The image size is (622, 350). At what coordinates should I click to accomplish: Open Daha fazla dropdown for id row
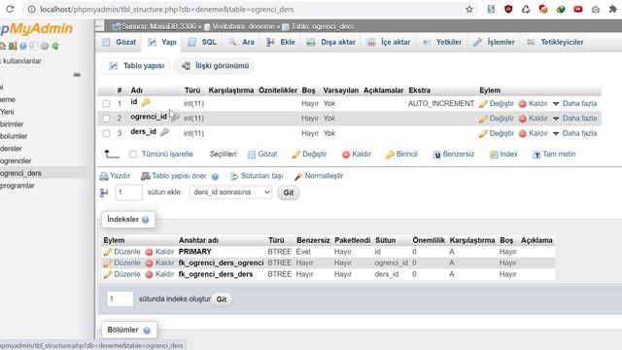pos(574,104)
